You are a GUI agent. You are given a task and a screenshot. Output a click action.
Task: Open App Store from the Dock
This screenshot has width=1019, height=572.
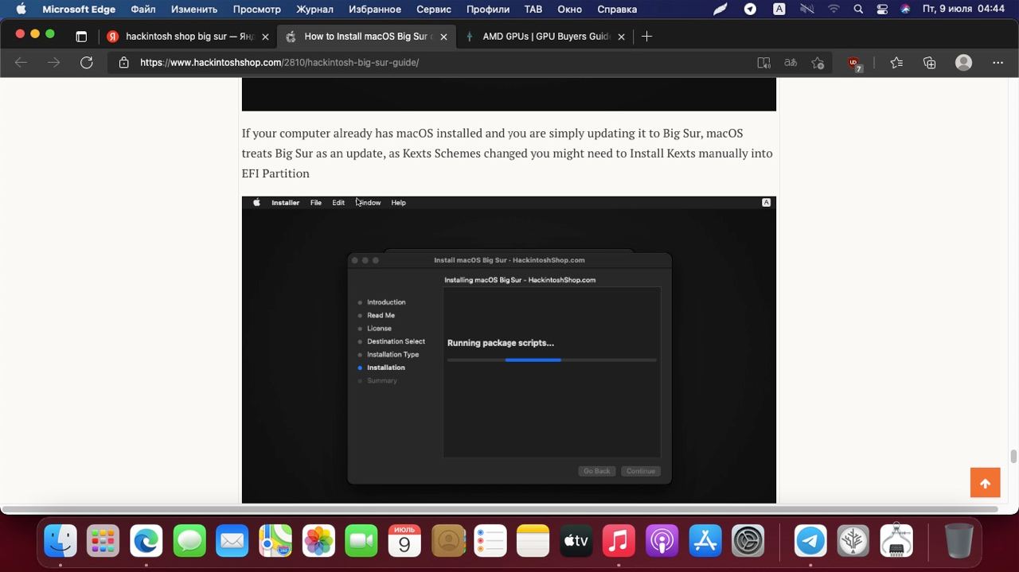coord(705,541)
